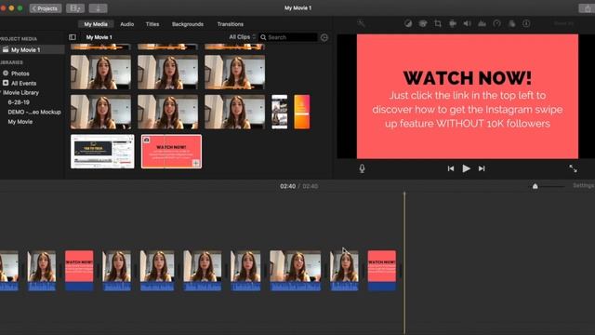Open noise reduction and equalizer icon
This screenshot has height=335, width=595.
pyautogui.click(x=482, y=23)
